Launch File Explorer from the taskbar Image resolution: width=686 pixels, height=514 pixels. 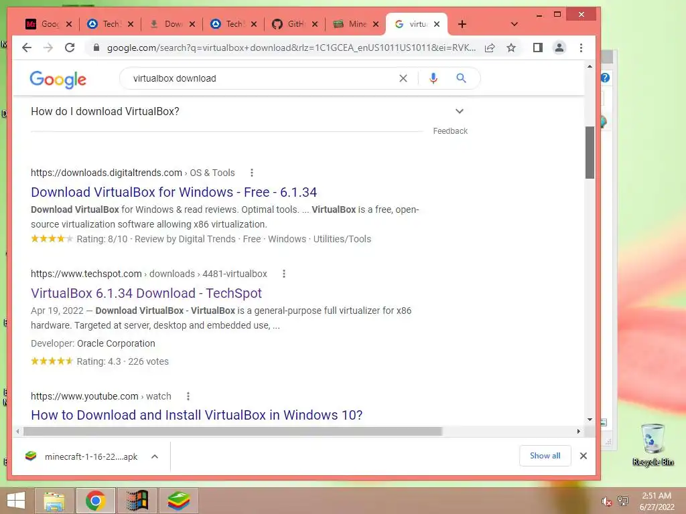54,501
